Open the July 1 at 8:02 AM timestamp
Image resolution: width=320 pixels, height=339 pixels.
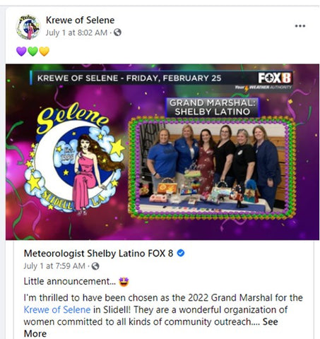[76, 32]
